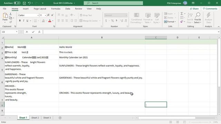Toggle Wrap Text
The width and height of the screenshot is (221, 124).
(86, 15)
